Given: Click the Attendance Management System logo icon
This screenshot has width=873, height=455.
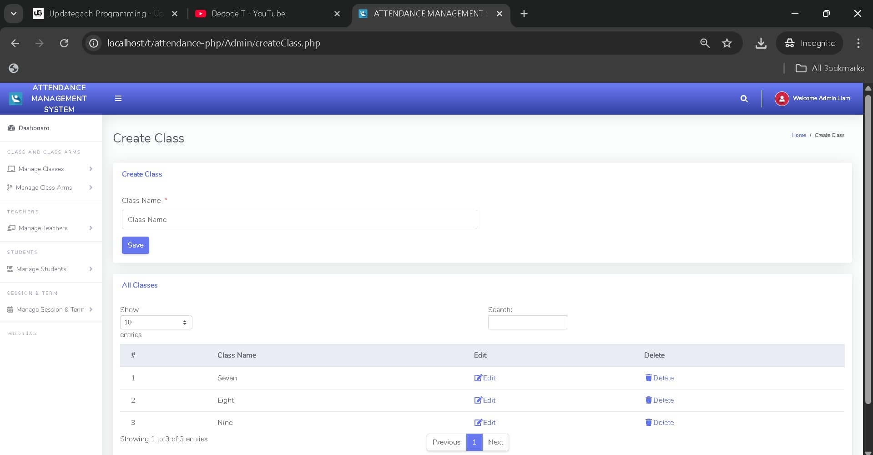Looking at the screenshot, I should [15, 98].
